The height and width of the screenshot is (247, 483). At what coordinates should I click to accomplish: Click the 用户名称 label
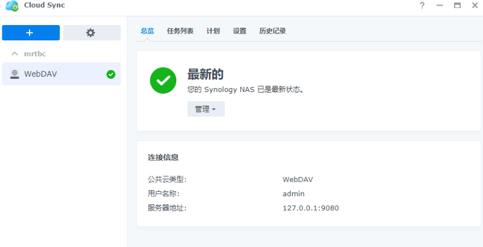pyautogui.click(x=163, y=194)
